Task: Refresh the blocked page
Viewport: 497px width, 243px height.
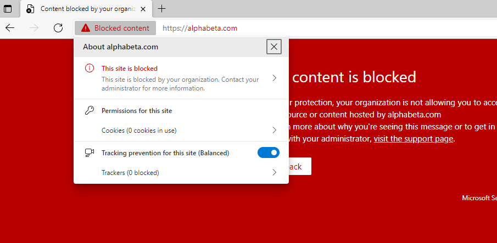Action: (x=58, y=28)
